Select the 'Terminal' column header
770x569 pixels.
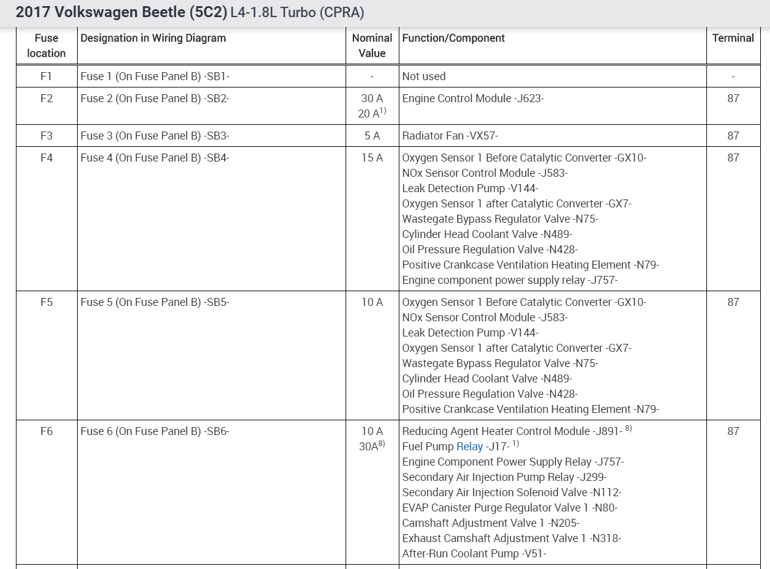click(733, 38)
